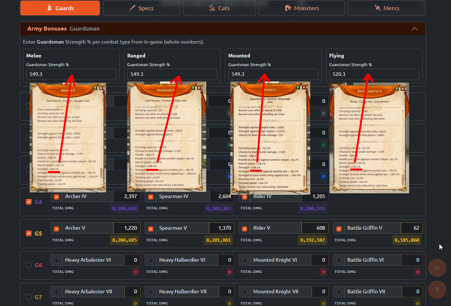
Task: Edit the Mounted Knight VII troop count
Action: coord(320,291)
